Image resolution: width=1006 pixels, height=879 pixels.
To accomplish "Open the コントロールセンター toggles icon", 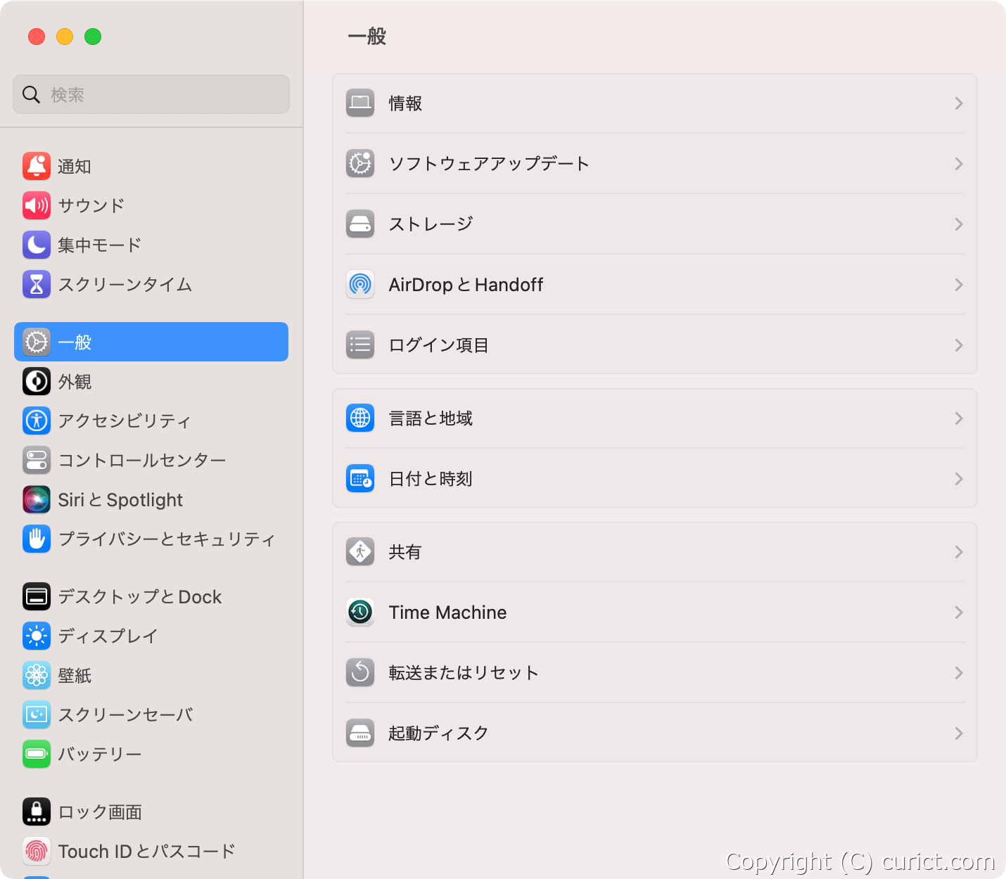I will pos(37,460).
